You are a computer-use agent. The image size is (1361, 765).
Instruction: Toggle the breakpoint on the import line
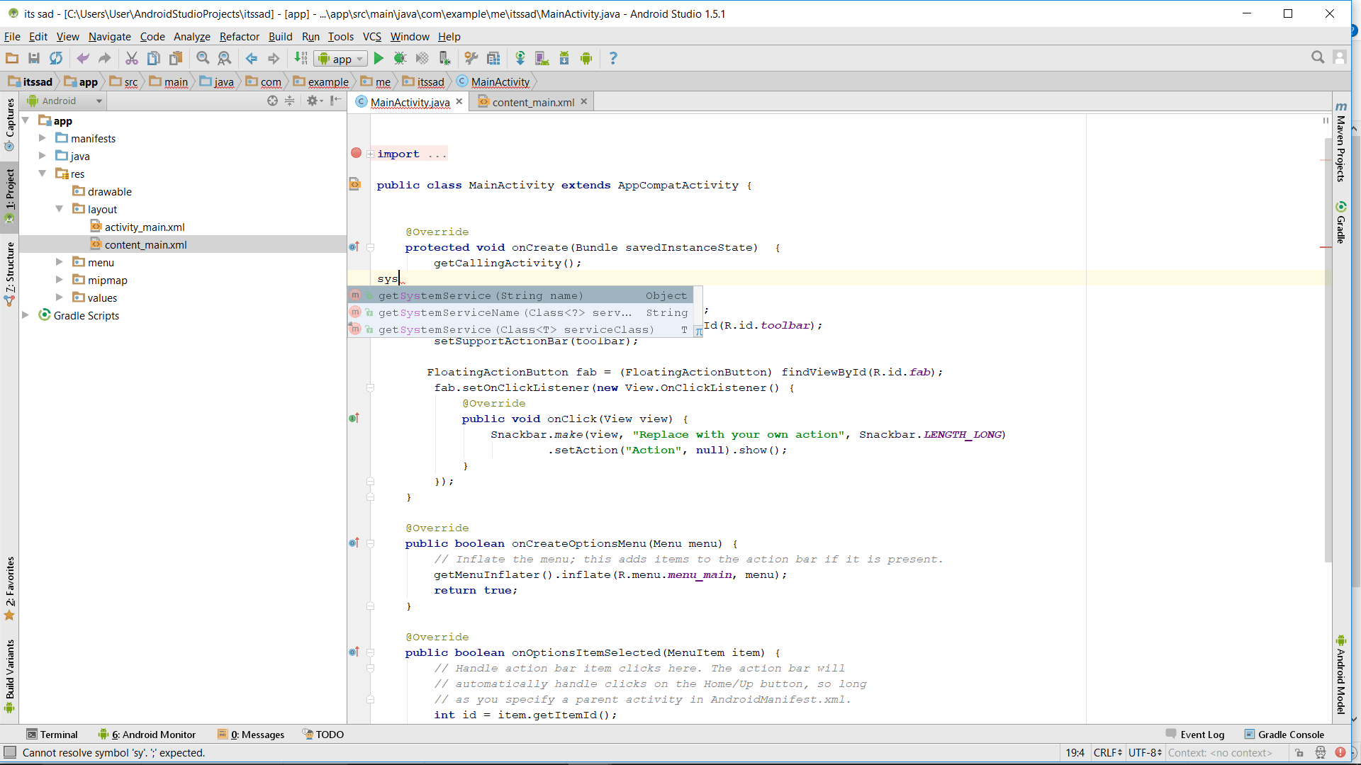(x=357, y=153)
